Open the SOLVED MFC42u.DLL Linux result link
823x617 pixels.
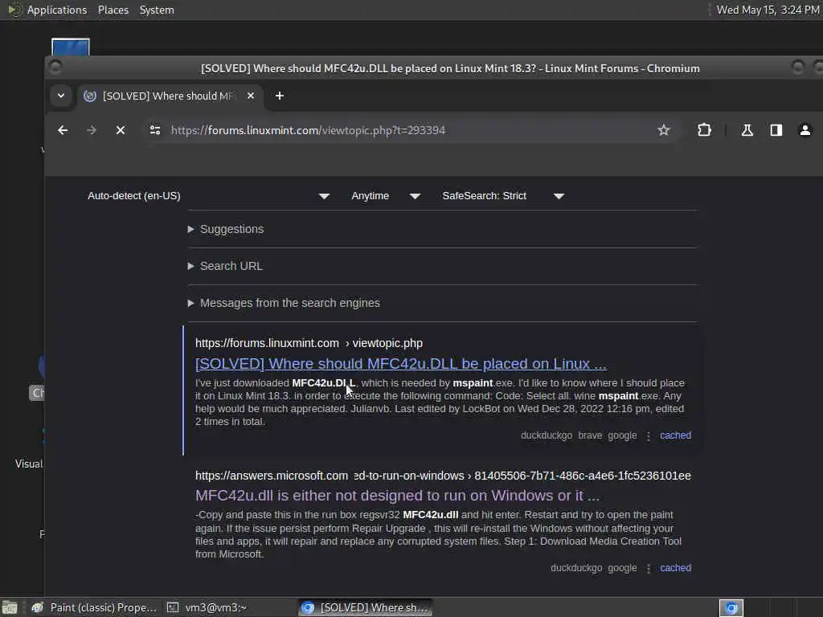tap(400, 364)
